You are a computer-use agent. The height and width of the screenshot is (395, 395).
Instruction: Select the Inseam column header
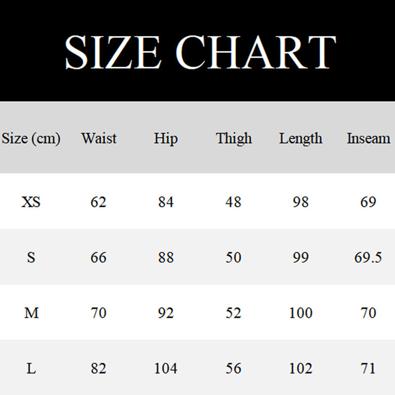tap(368, 138)
